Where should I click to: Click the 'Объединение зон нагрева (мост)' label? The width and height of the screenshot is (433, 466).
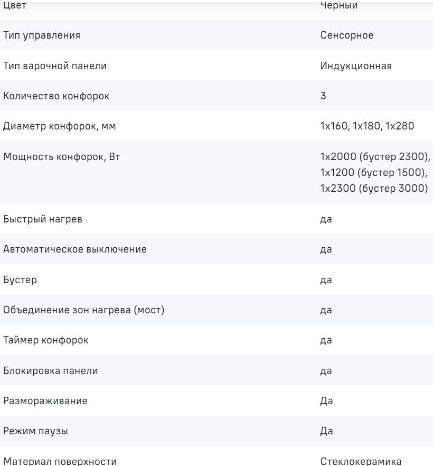pos(83,310)
